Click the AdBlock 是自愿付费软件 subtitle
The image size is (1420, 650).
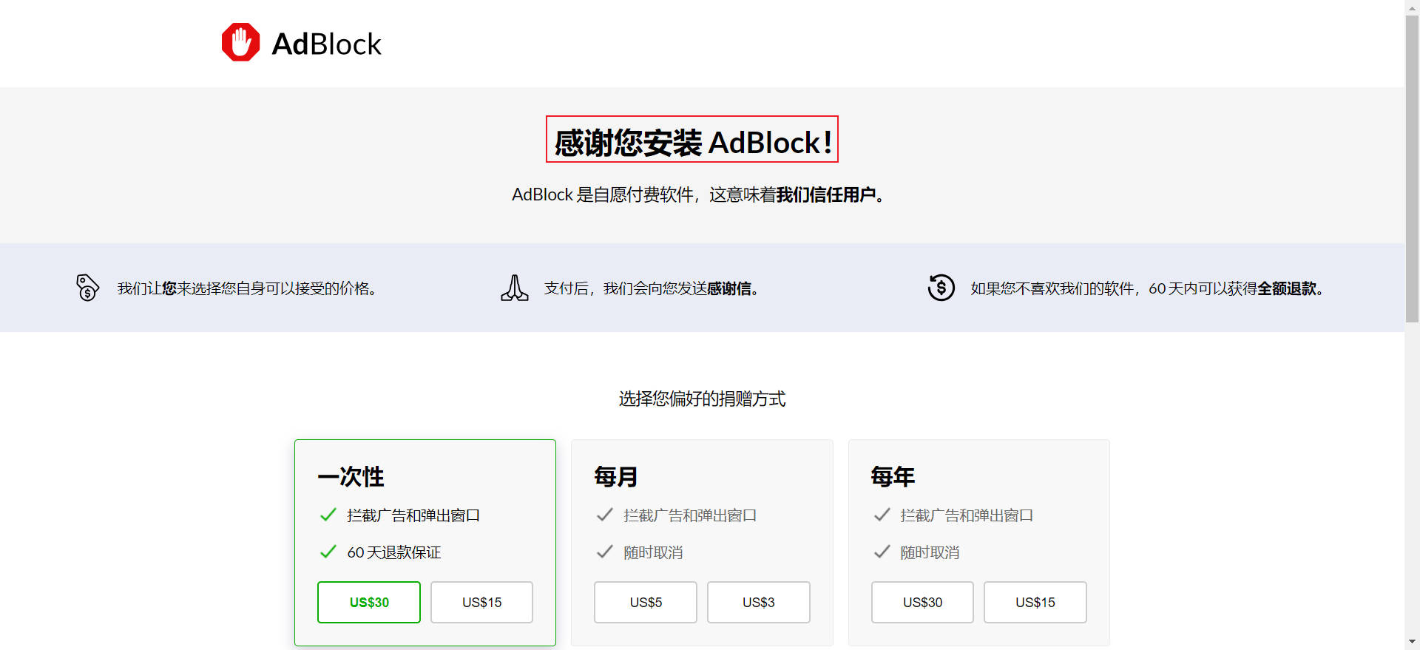click(x=698, y=194)
